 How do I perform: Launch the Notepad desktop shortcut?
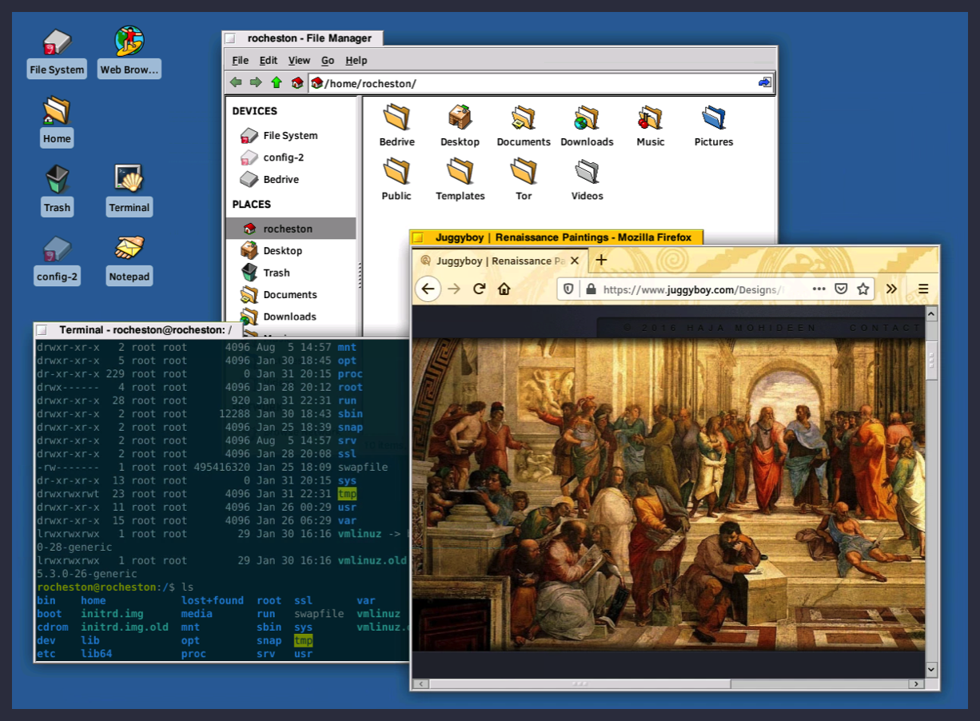[x=129, y=260]
